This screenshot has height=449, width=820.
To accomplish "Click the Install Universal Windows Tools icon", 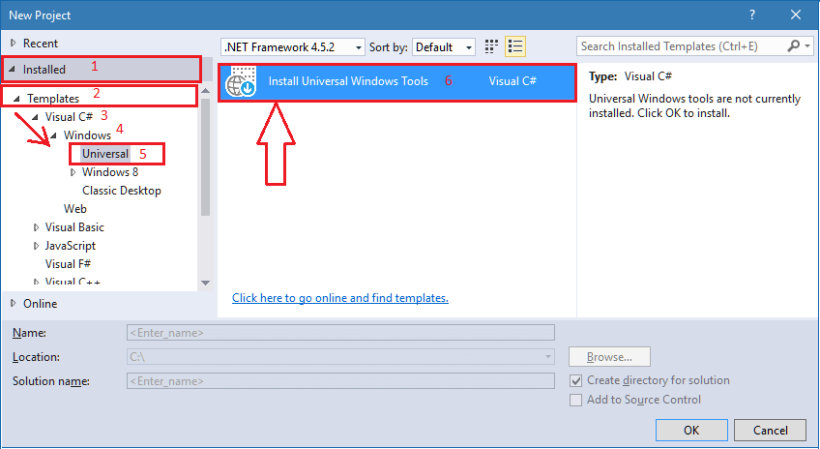I will coord(241,81).
